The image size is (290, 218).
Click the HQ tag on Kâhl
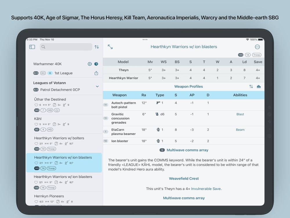click(x=50, y=130)
